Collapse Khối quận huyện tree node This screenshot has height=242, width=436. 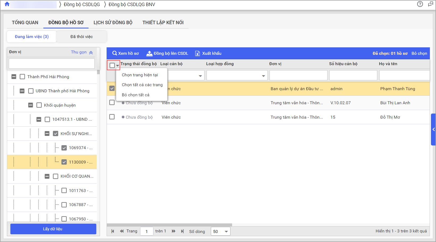31,105
